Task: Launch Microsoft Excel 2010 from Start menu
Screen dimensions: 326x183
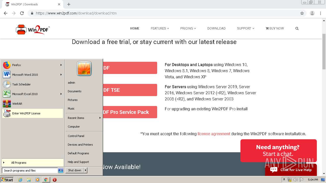Action: (32, 94)
